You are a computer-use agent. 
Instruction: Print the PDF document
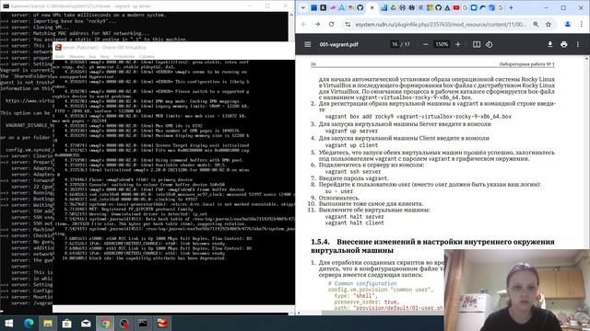[x=563, y=44]
